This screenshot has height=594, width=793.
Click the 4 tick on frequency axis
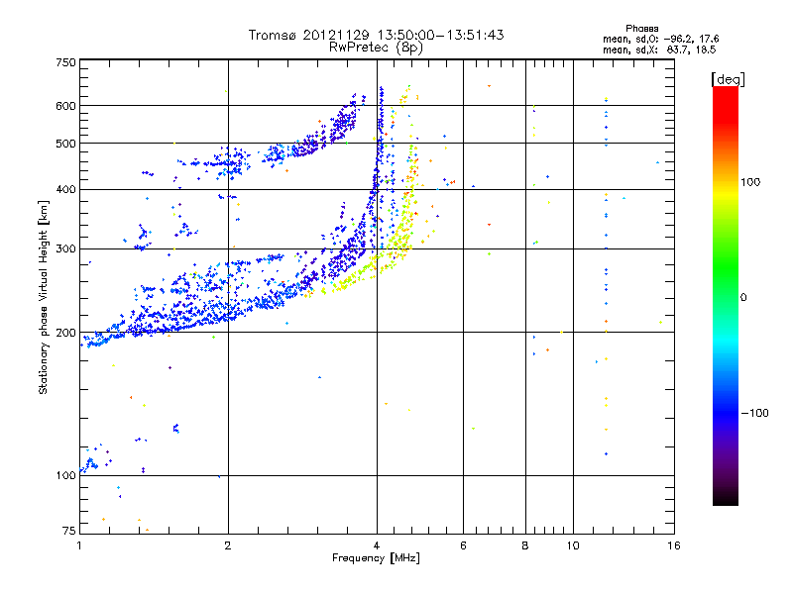(x=377, y=546)
